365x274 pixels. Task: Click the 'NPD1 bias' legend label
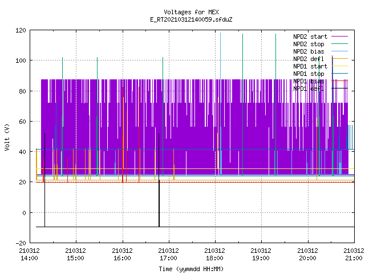(x=309, y=81)
